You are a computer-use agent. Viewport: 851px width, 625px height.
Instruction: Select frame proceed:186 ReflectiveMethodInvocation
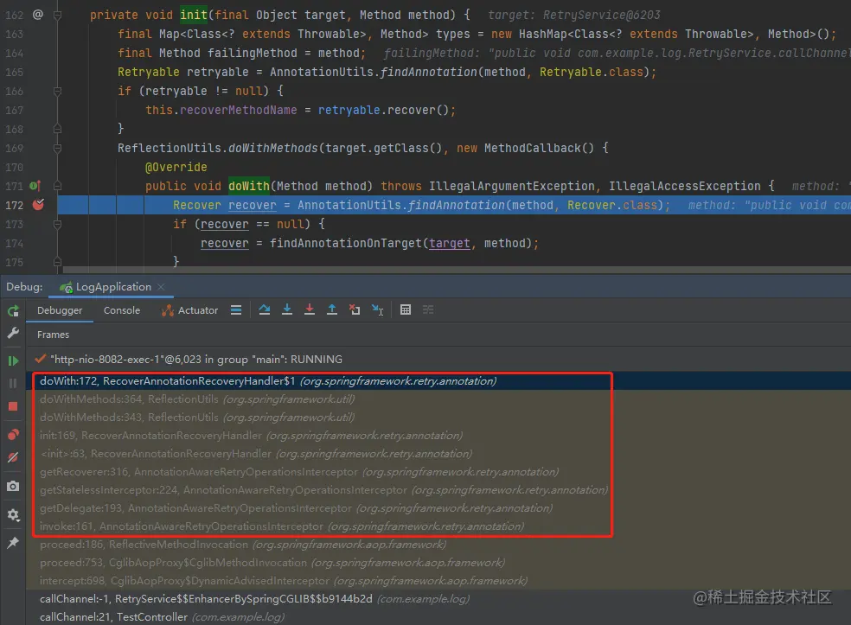(438, 544)
